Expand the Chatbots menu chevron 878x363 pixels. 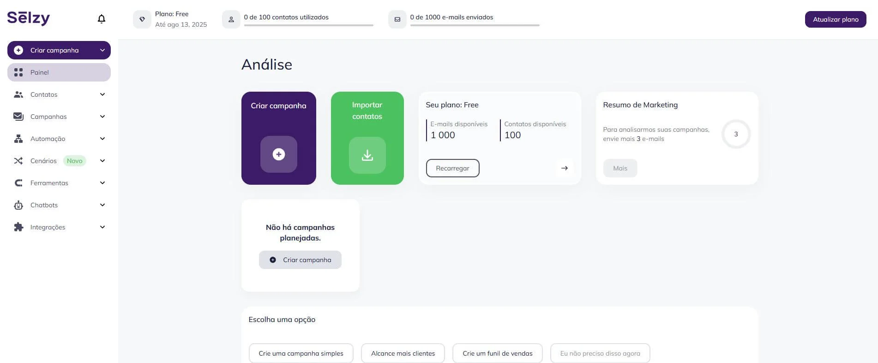(x=102, y=205)
